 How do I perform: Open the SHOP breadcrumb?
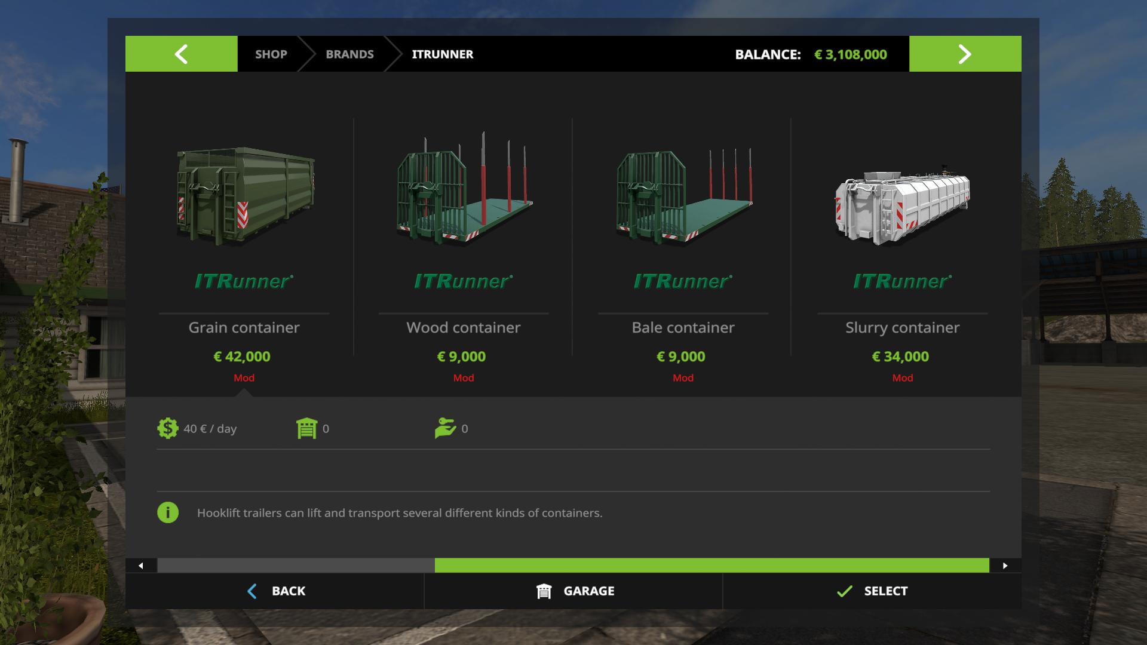pyautogui.click(x=271, y=54)
